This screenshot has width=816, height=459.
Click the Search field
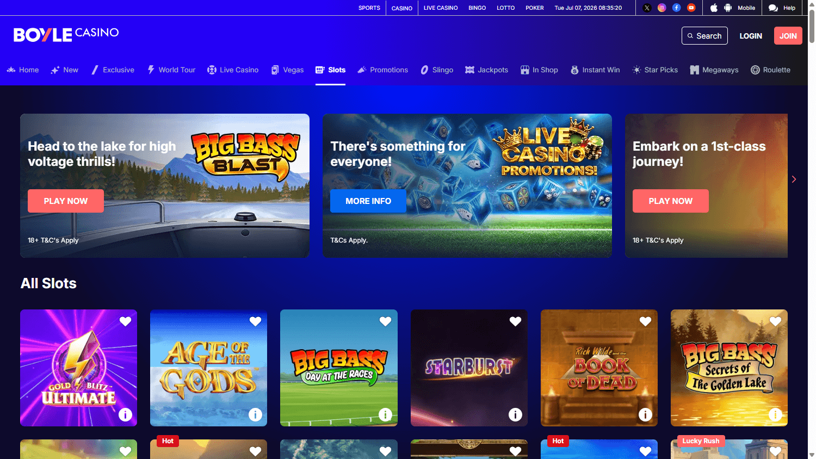point(704,36)
